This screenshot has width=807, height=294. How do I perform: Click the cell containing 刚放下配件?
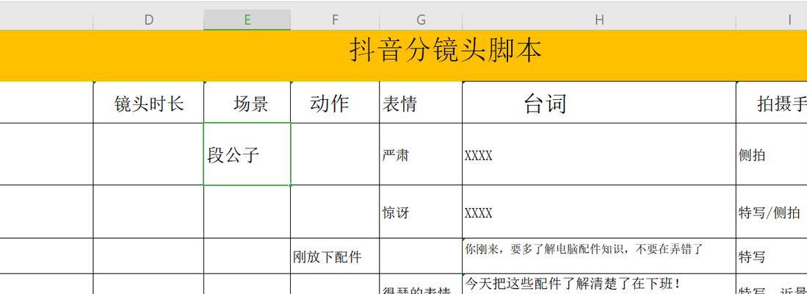[x=335, y=256]
